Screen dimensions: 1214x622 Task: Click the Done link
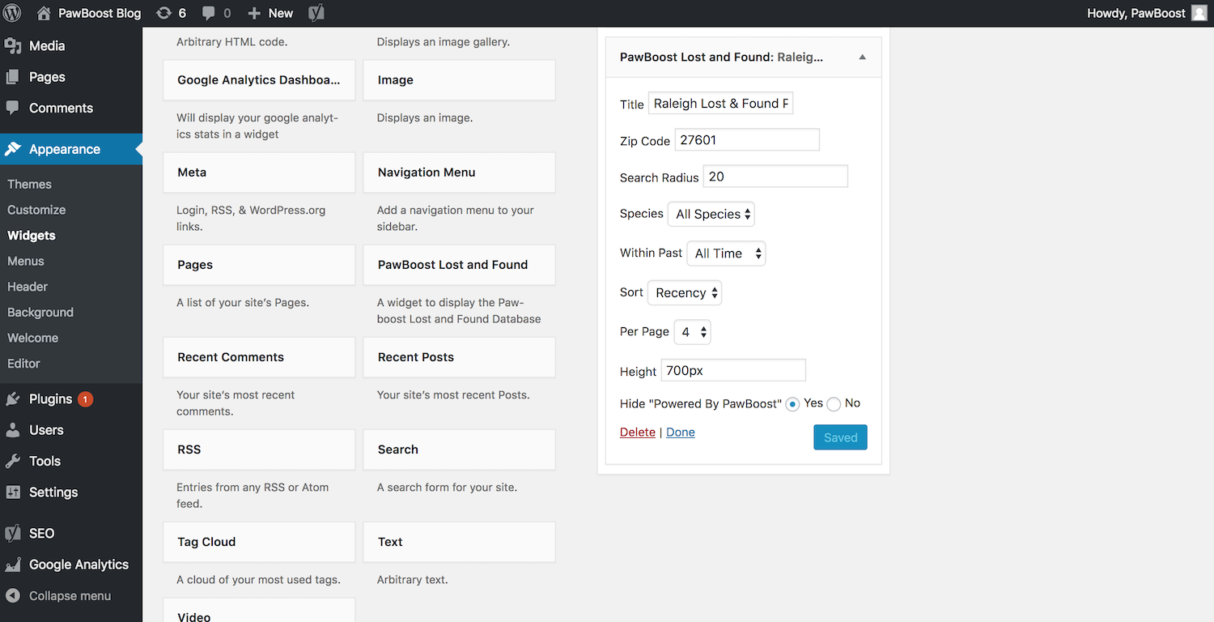tap(681, 432)
